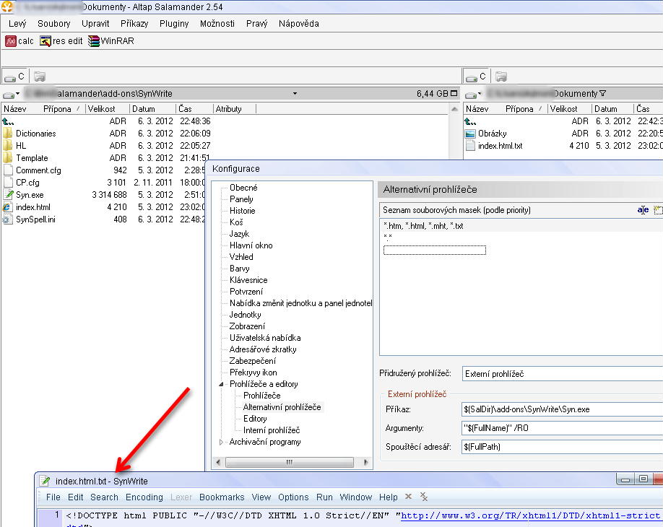Click the Syn.exe file icon
The height and width of the screenshot is (527, 663).
click(8, 195)
